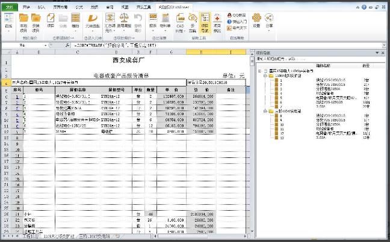Toggle the highlighted 项目导航 navigation icon

click(205, 18)
